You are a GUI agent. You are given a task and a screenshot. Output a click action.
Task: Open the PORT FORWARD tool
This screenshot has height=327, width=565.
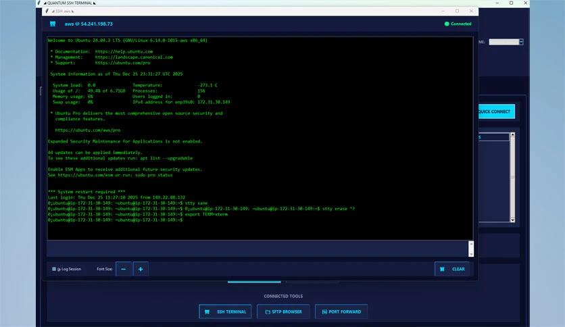point(341,312)
